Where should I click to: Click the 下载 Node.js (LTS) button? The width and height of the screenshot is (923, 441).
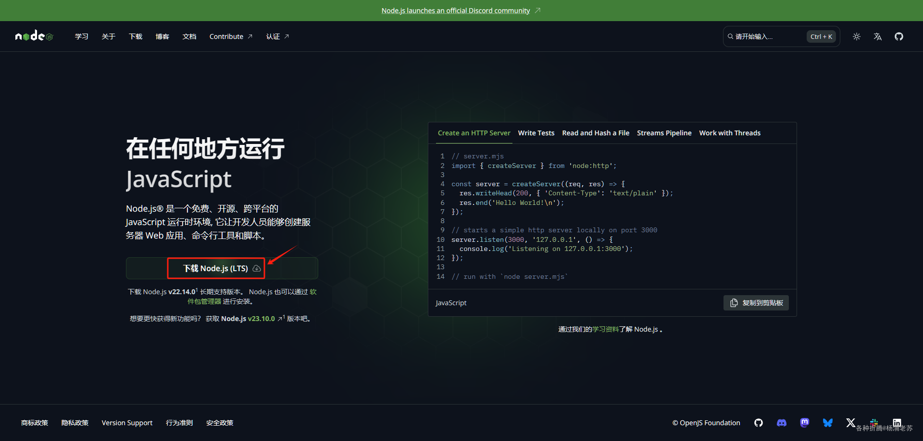[x=222, y=268]
